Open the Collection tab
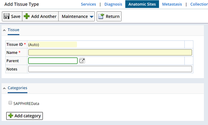 point(199,4)
